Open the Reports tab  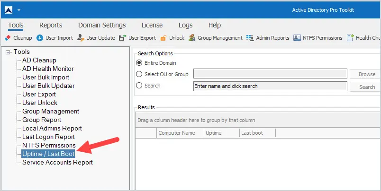coord(51,25)
